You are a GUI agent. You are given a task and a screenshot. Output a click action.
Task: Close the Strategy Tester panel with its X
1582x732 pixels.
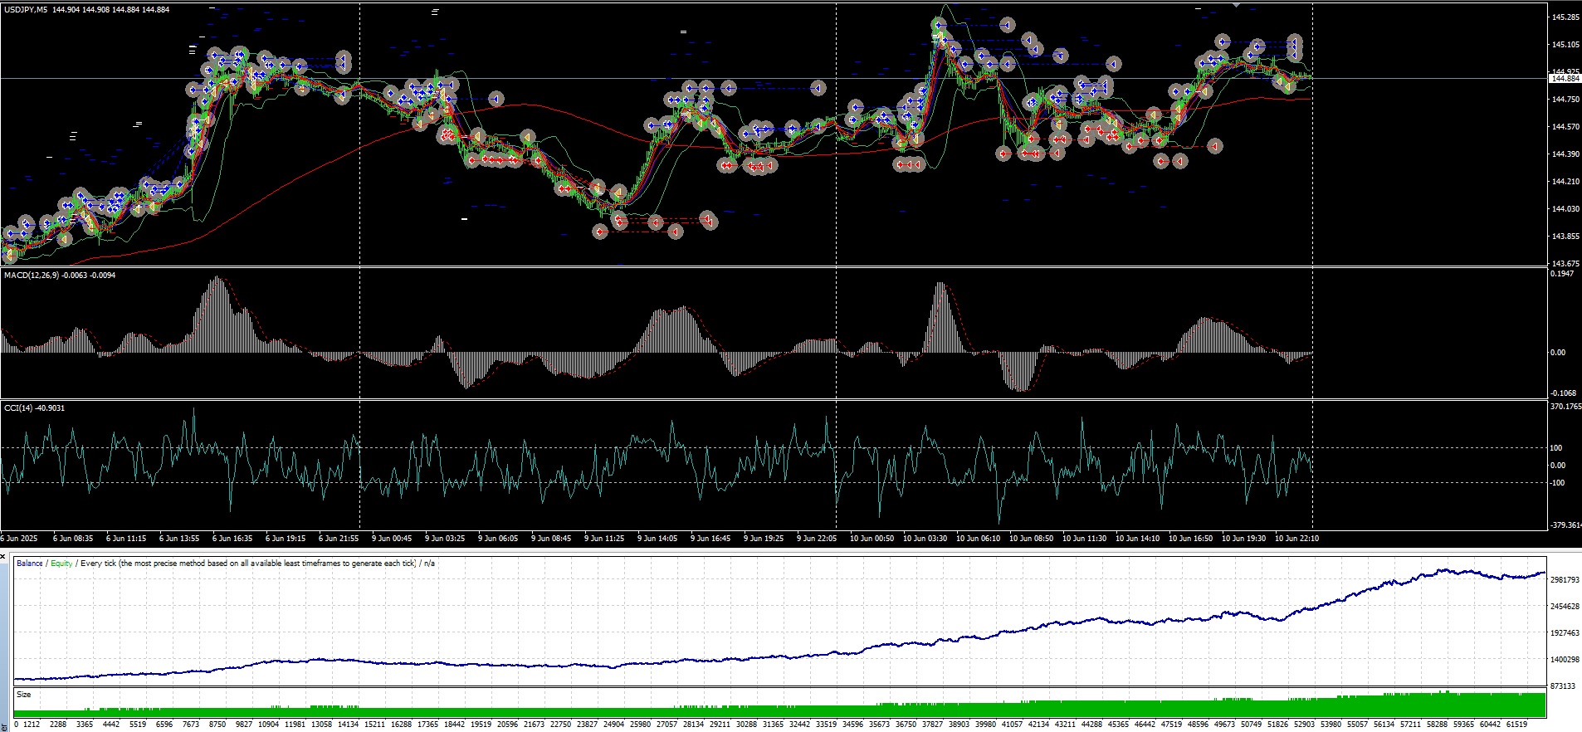pyautogui.click(x=3, y=556)
